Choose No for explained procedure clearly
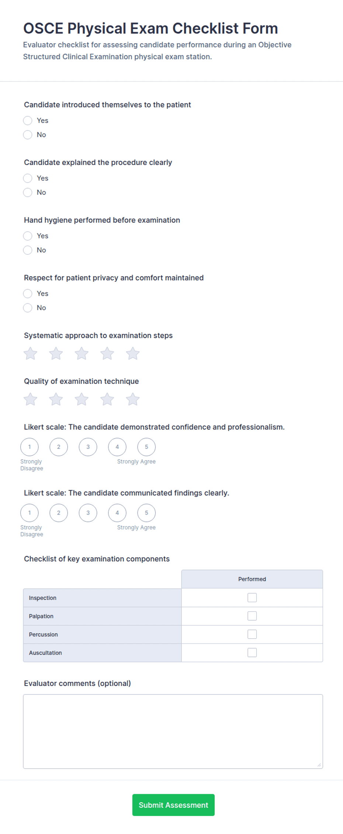Image resolution: width=343 pixels, height=834 pixels. coord(28,192)
